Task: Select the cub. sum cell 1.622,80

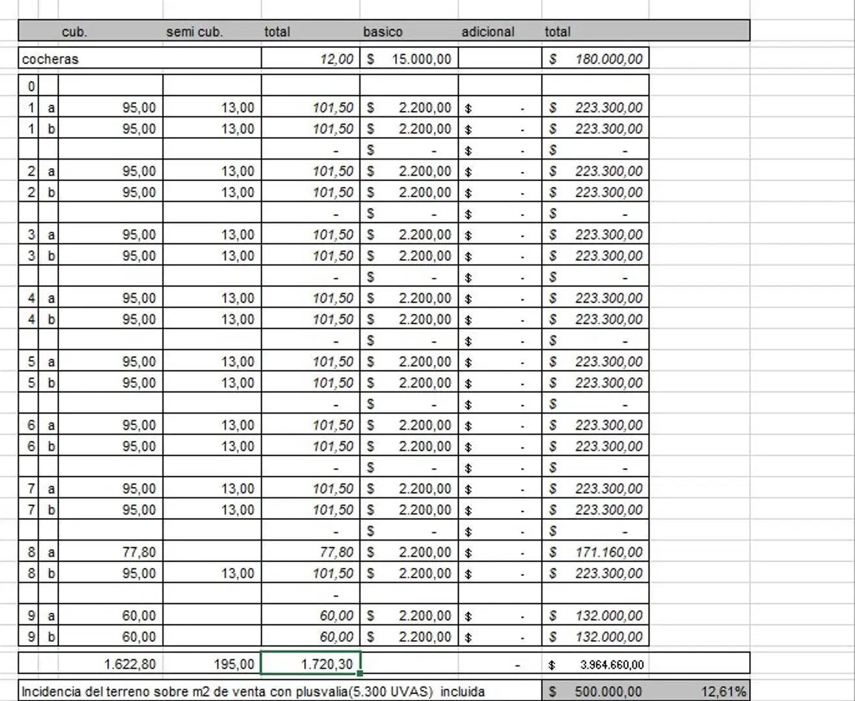Action: pyautogui.click(x=110, y=664)
